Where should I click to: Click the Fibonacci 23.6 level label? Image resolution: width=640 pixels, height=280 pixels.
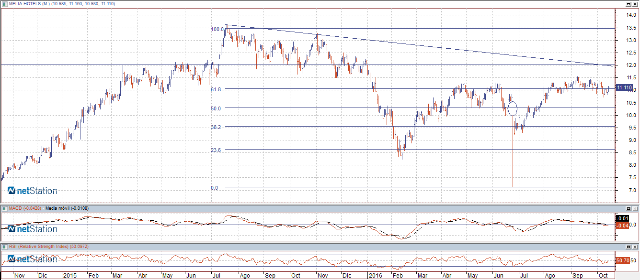[215, 150]
